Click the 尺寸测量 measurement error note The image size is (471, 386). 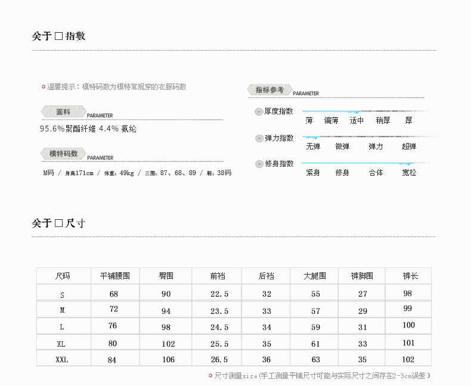click(x=322, y=375)
